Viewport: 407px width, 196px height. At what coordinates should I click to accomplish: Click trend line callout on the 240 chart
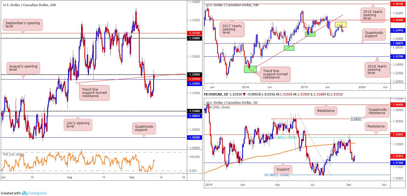click(94, 93)
